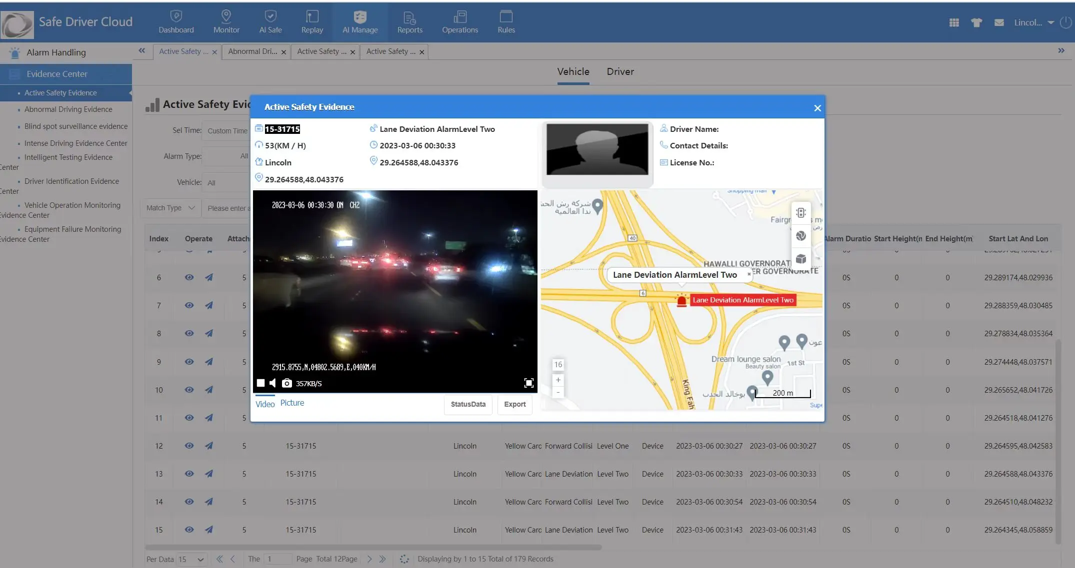Open evidence preview eye icon on row 6
The image size is (1075, 568).
click(189, 277)
